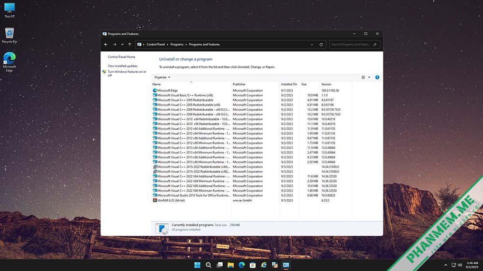The height and width of the screenshot is (271, 483).
Task: Open volume icon in system tray
Action: (x=460, y=265)
